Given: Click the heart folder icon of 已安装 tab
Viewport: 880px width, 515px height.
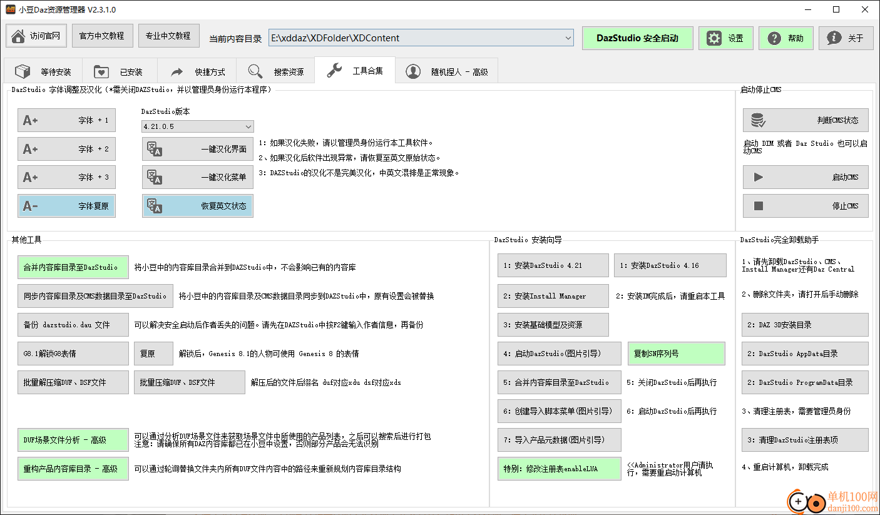Looking at the screenshot, I should [101, 71].
